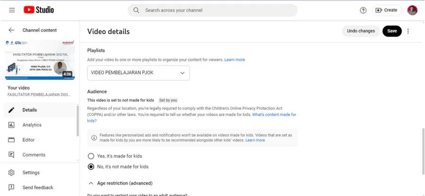Click the Send feedback icon
The image size is (425, 196).
(x=11, y=187)
